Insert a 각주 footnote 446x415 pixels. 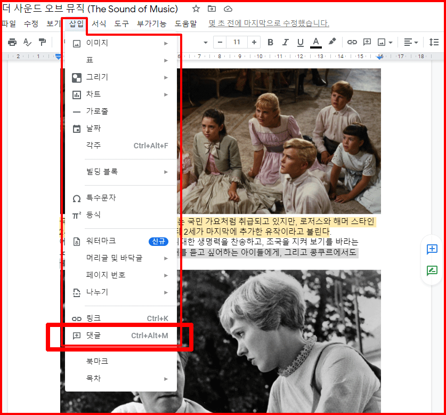(121, 146)
